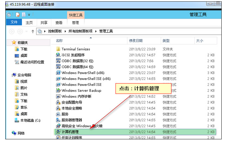The image size is (237, 146).
Task: Click the address bar path field
Action: coord(166,31)
